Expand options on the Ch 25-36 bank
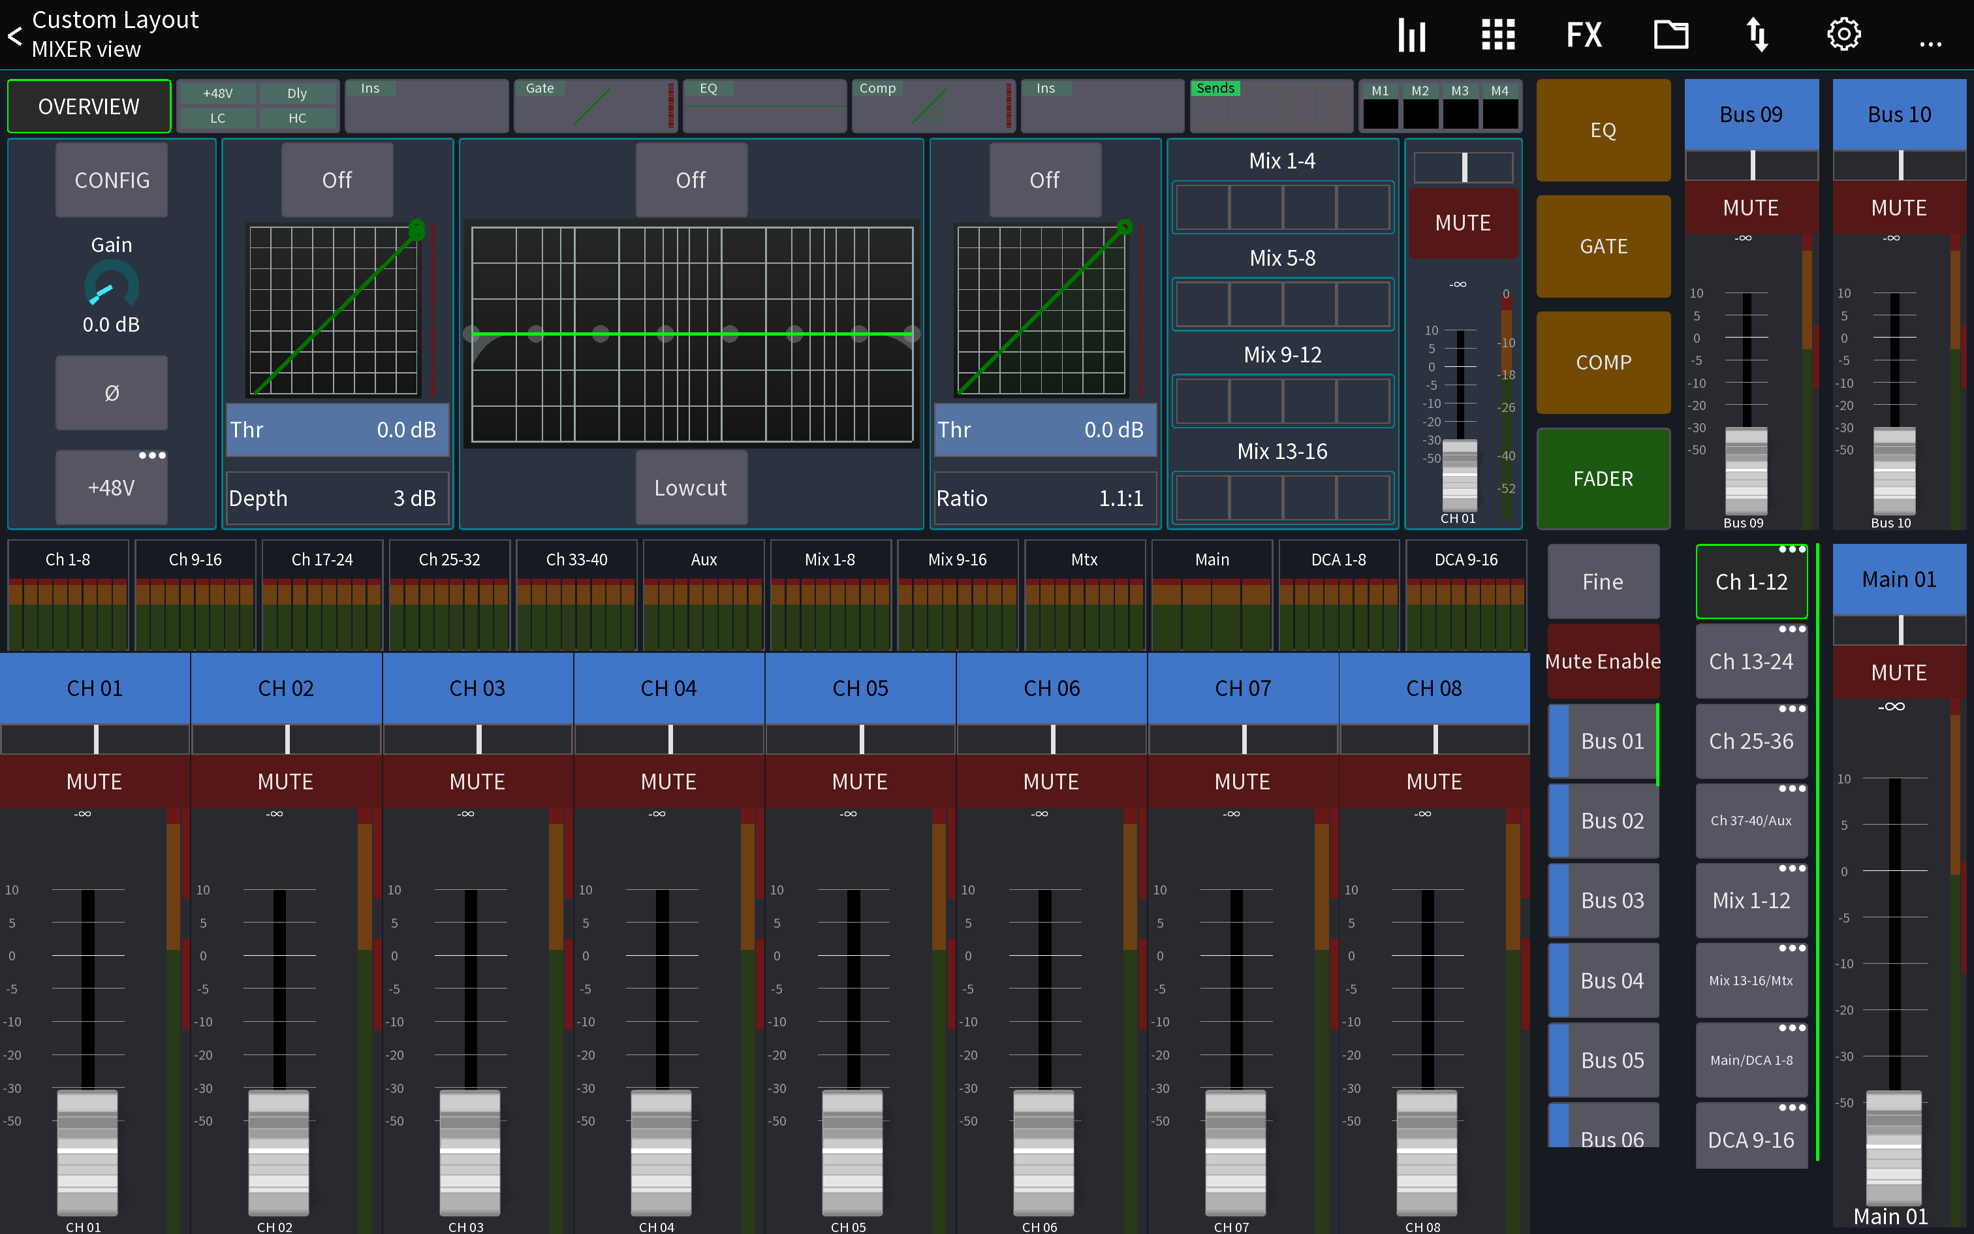This screenshot has width=1974, height=1234. 1792,708
